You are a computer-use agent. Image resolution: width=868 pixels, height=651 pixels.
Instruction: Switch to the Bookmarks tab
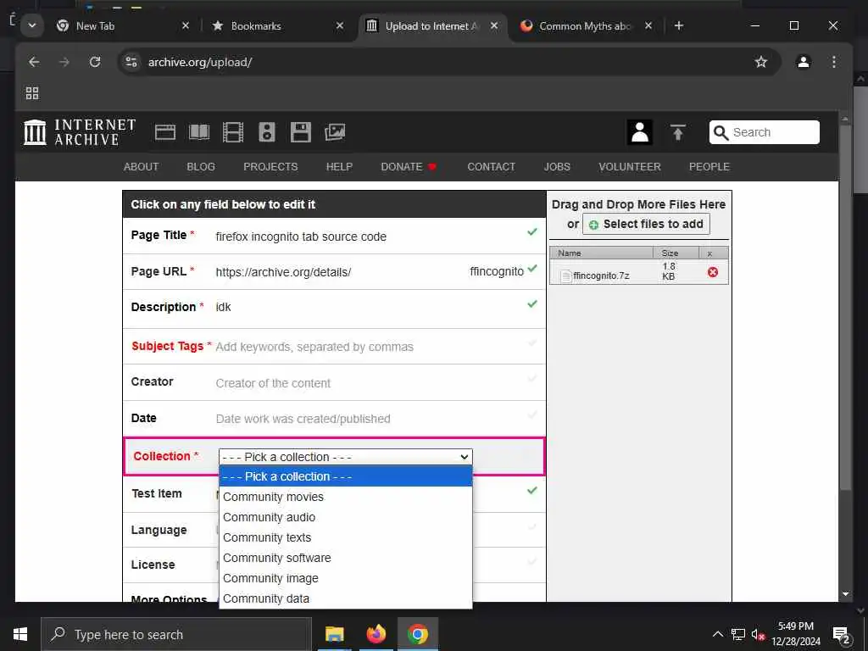click(x=278, y=25)
